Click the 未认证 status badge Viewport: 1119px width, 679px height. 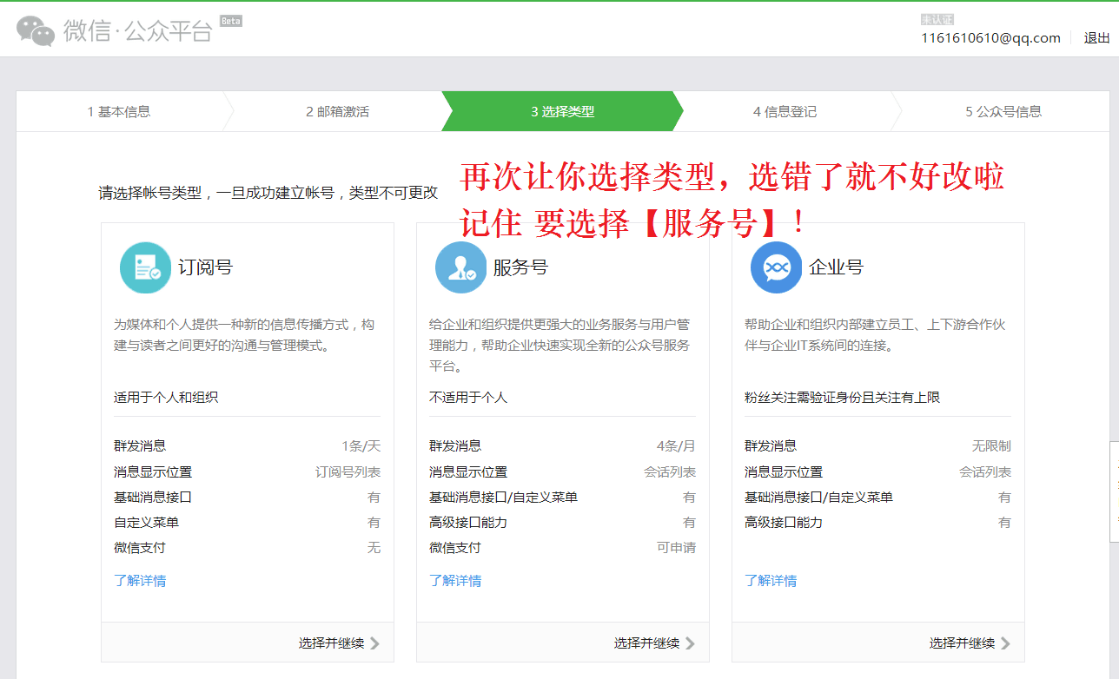[937, 19]
